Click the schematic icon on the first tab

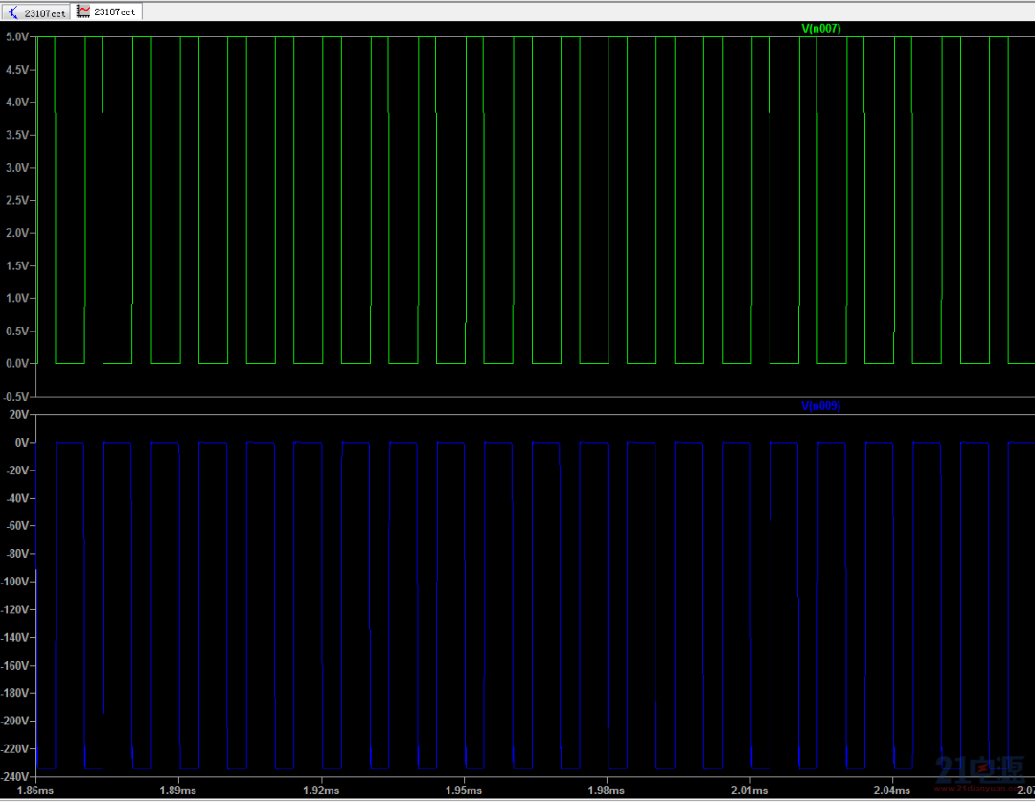coord(13,12)
